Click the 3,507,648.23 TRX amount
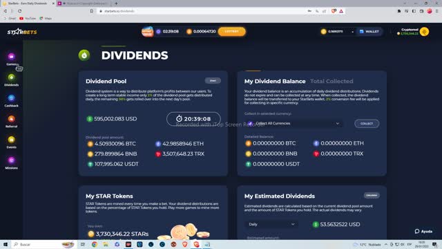442x249 pixels. coord(183,154)
